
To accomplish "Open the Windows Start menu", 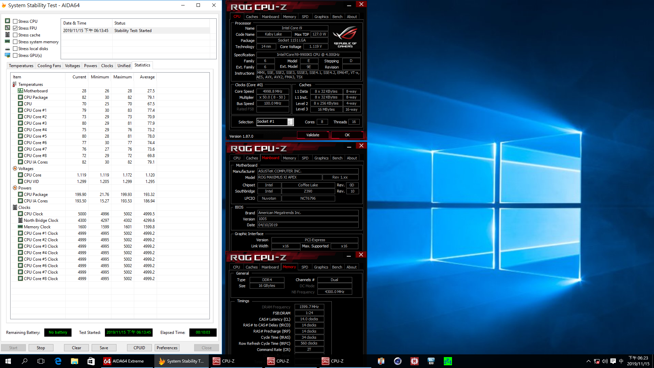I will point(8,361).
